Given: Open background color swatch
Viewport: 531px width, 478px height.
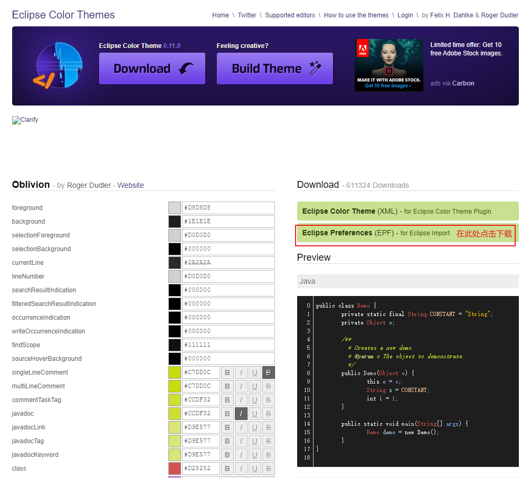Looking at the screenshot, I should [x=175, y=222].
